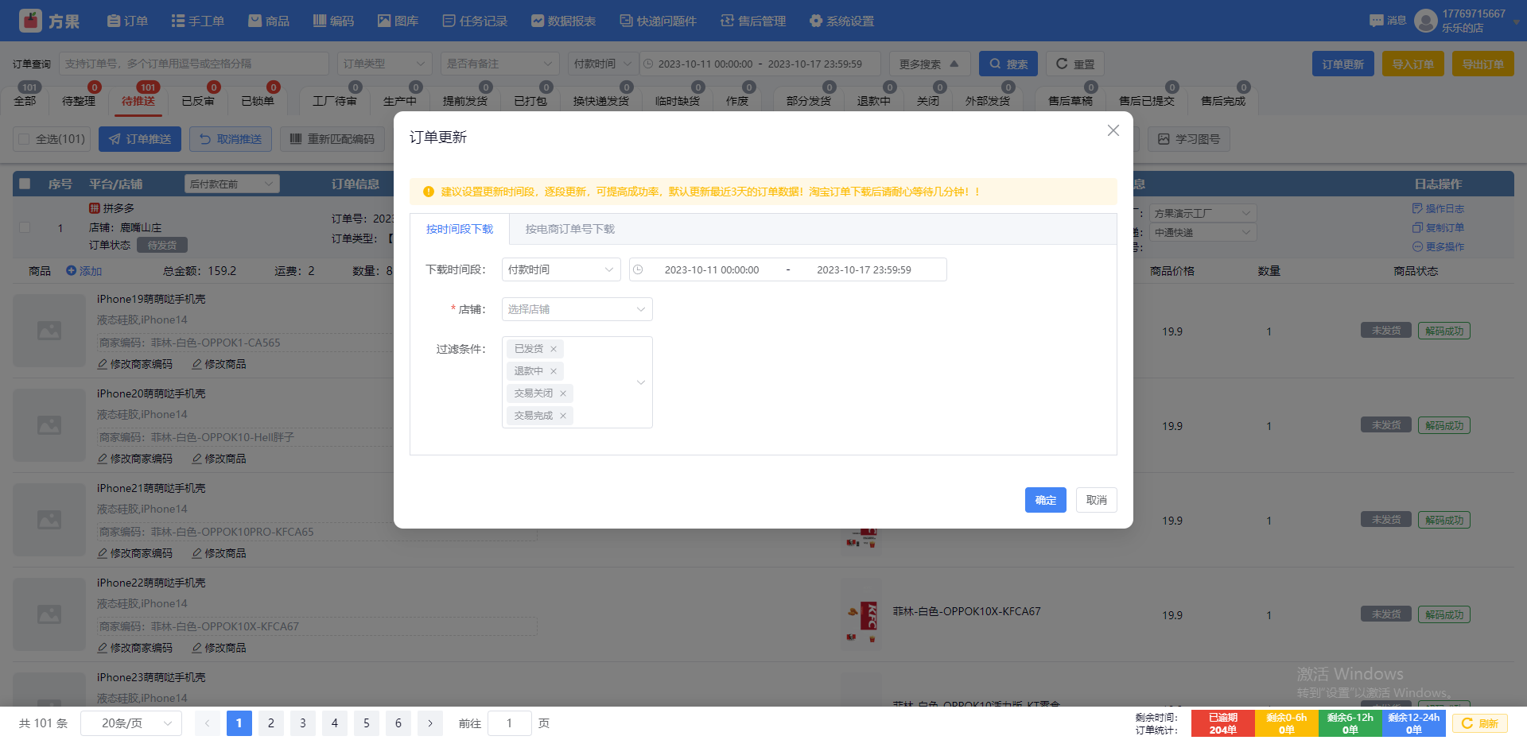Click the 搜索 button

click(x=1008, y=64)
